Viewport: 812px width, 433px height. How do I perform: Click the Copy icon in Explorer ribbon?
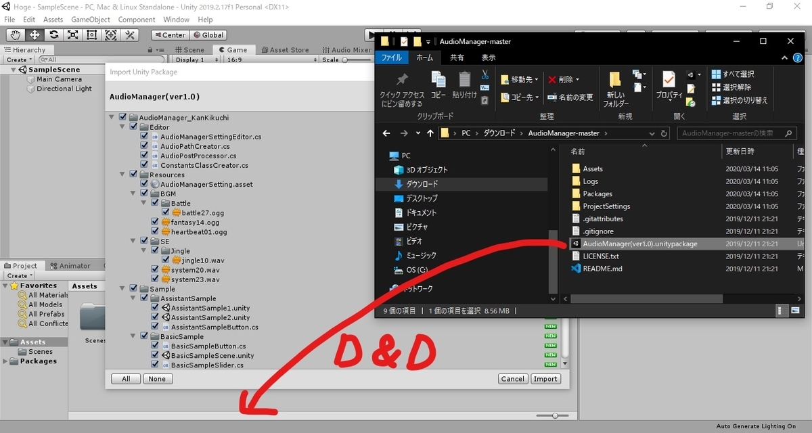click(438, 80)
